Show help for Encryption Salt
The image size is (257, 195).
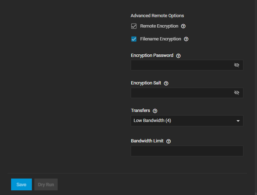(x=166, y=83)
